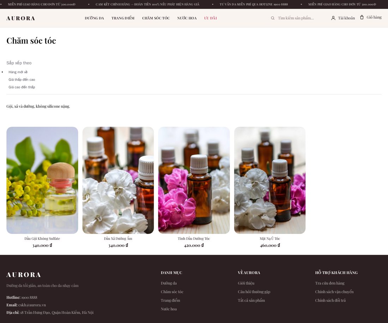
Task: Click the category description about silicone
Action: 38,106
